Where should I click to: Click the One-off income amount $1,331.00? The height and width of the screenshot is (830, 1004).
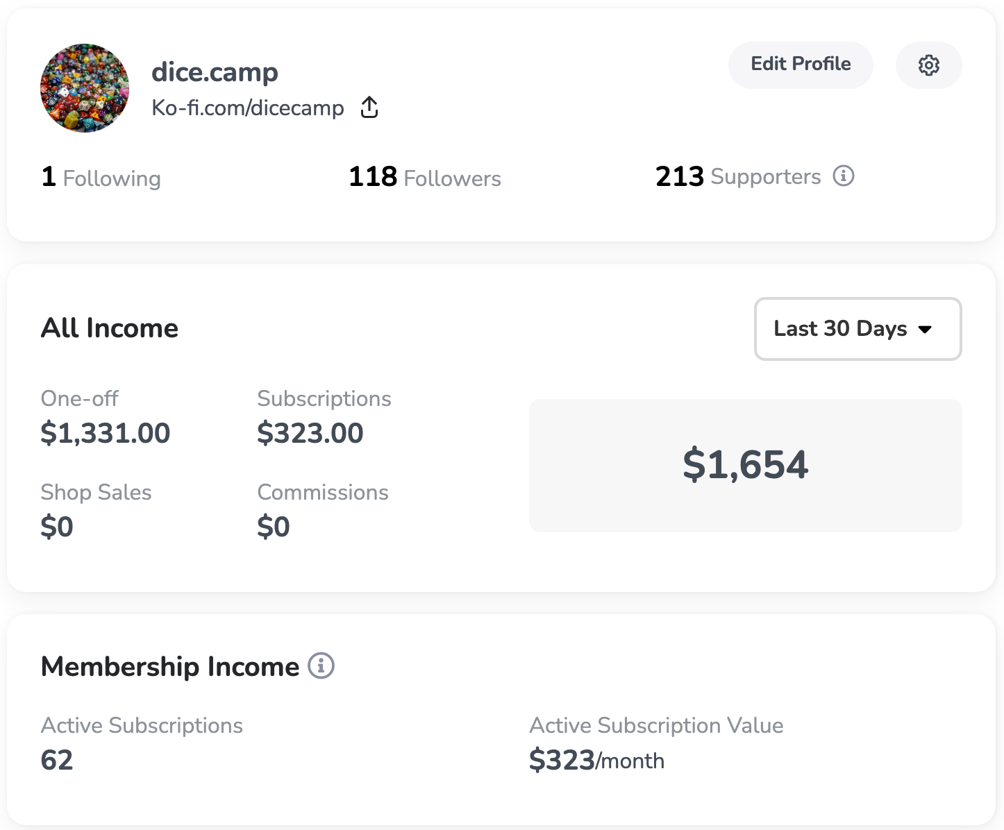106,433
